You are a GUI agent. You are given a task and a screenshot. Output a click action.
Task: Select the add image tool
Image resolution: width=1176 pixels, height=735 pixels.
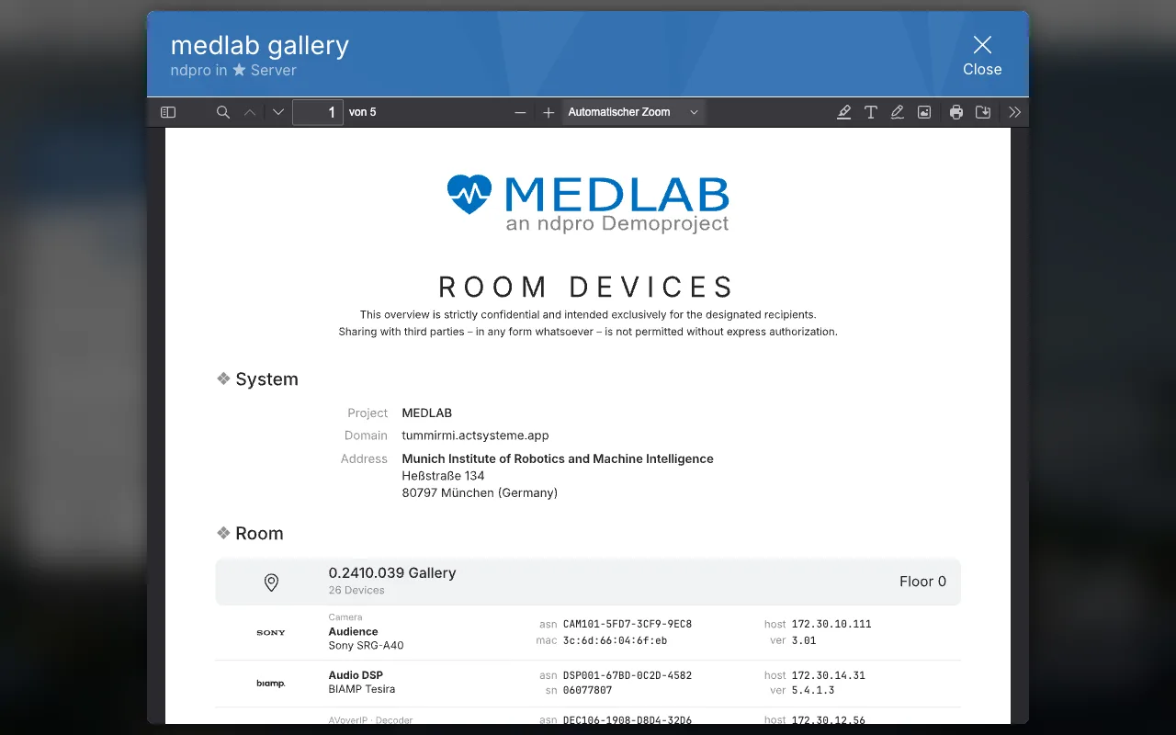(924, 112)
